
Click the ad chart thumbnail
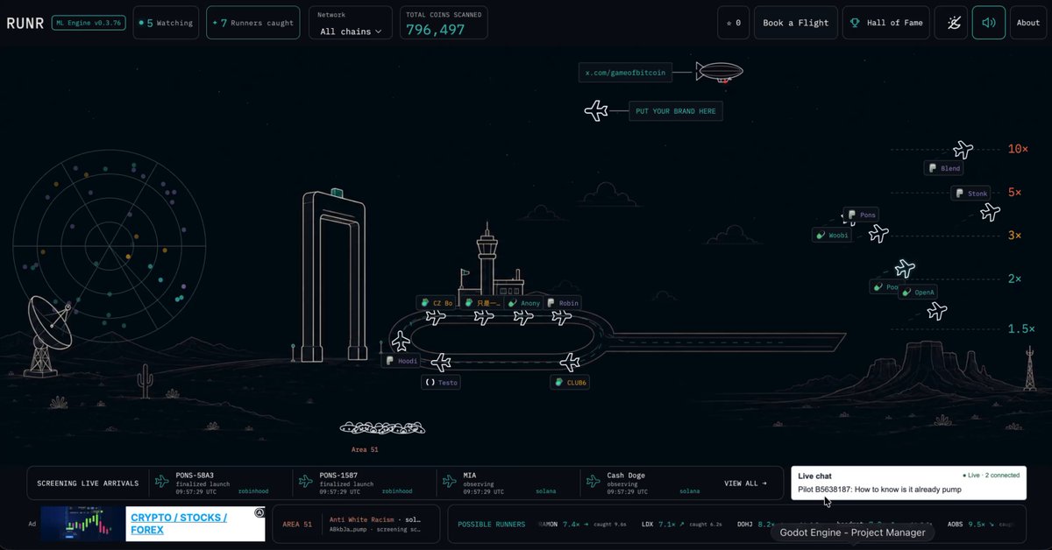pos(83,524)
